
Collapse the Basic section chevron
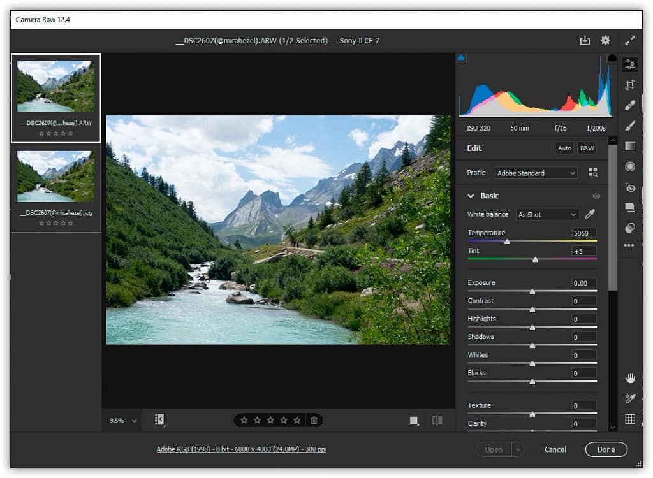(471, 196)
